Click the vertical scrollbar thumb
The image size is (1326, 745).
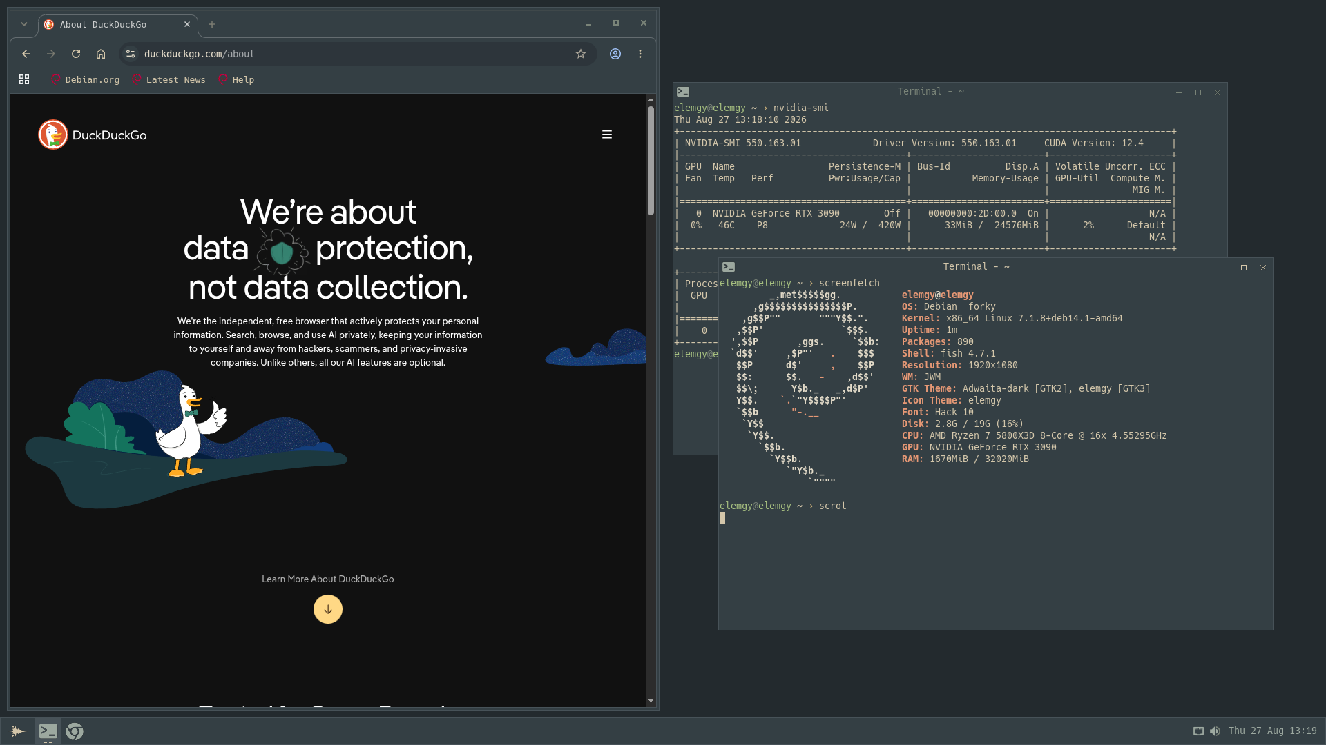click(x=651, y=160)
